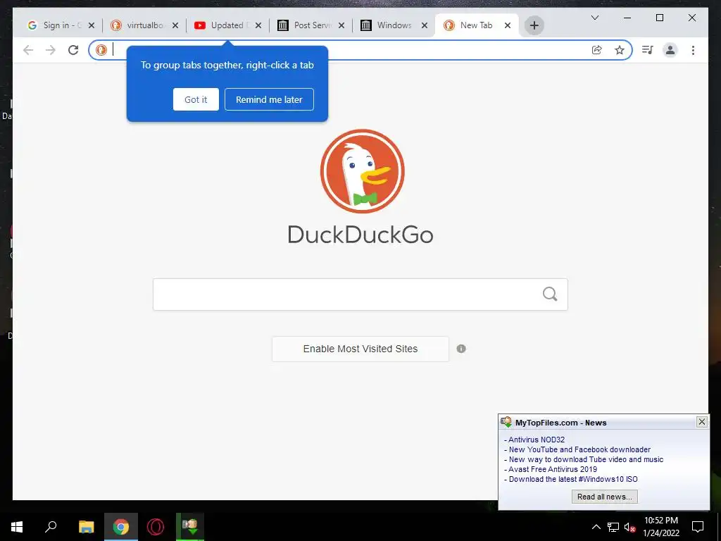Click Read all news button
The image size is (721, 541).
click(x=605, y=497)
